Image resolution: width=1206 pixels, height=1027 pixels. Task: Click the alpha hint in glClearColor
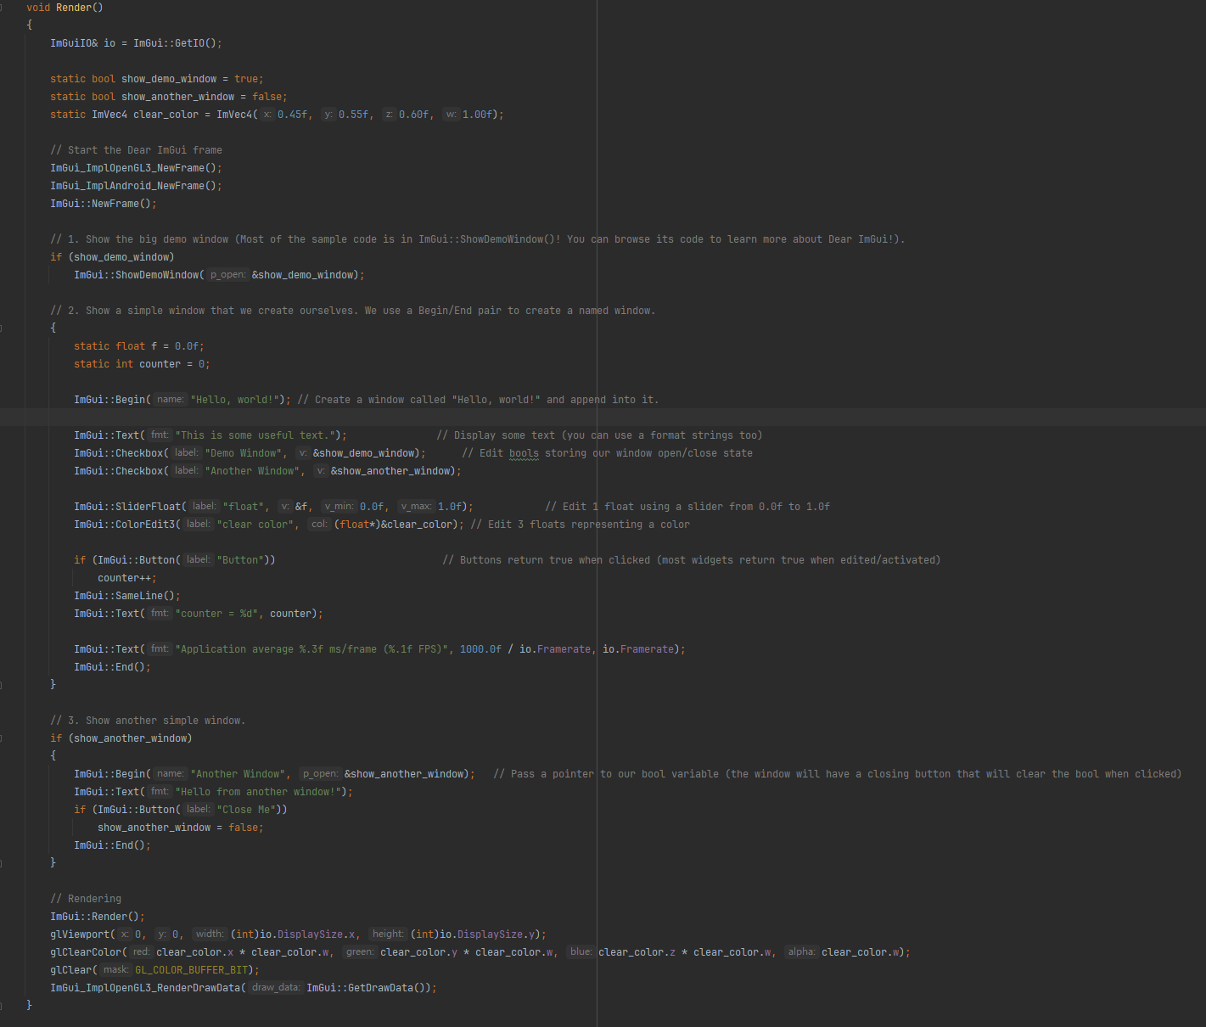point(800,952)
